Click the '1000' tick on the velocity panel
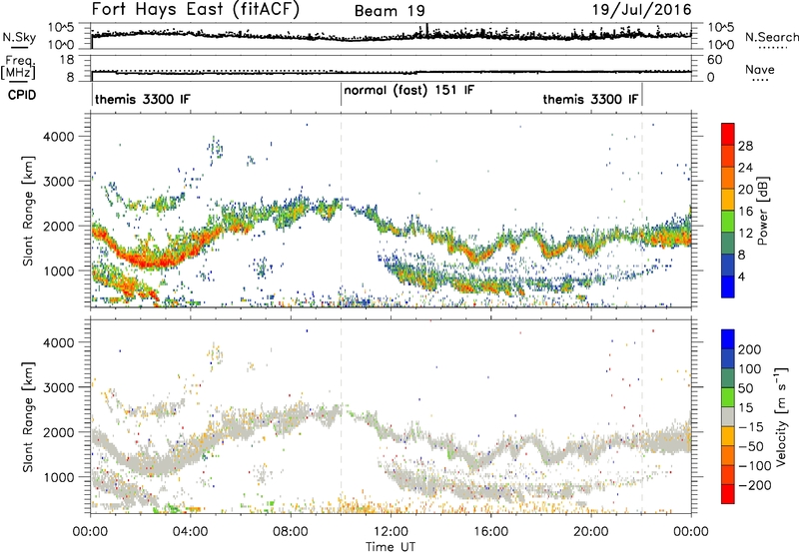The height and width of the screenshot is (553, 799). 59,477
